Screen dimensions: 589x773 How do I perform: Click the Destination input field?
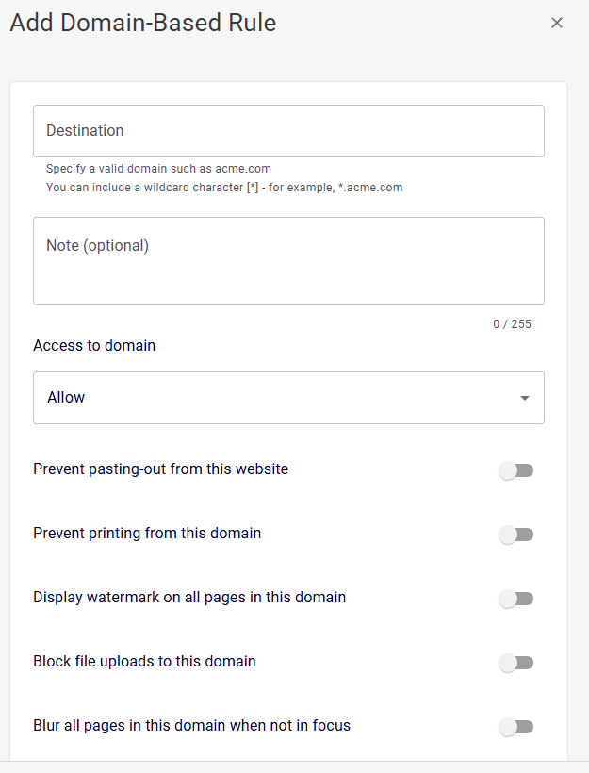288,131
